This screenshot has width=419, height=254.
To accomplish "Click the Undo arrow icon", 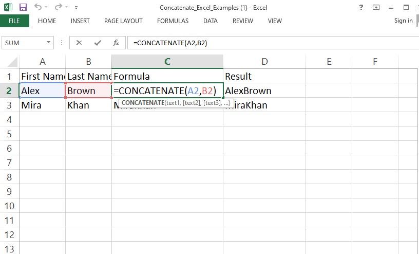I will point(38,8).
